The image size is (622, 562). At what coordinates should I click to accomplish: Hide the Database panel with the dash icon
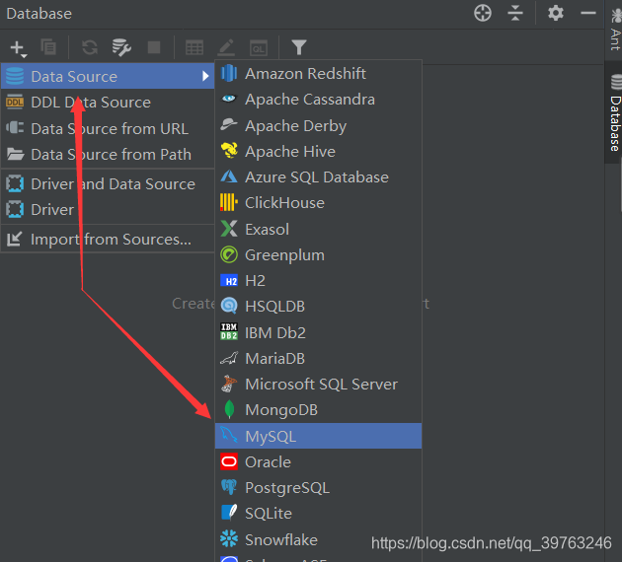[587, 13]
